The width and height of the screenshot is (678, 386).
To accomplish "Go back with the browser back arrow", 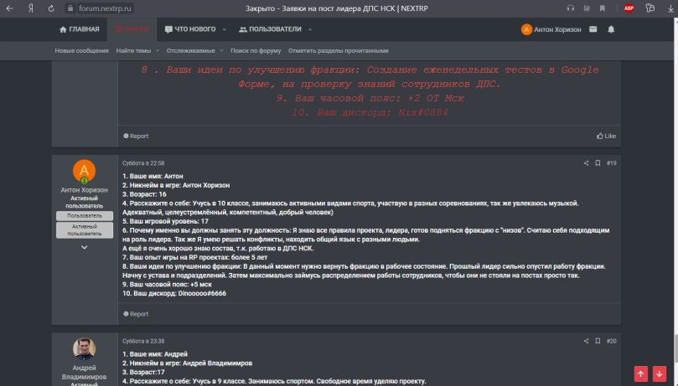I will 9,8.
